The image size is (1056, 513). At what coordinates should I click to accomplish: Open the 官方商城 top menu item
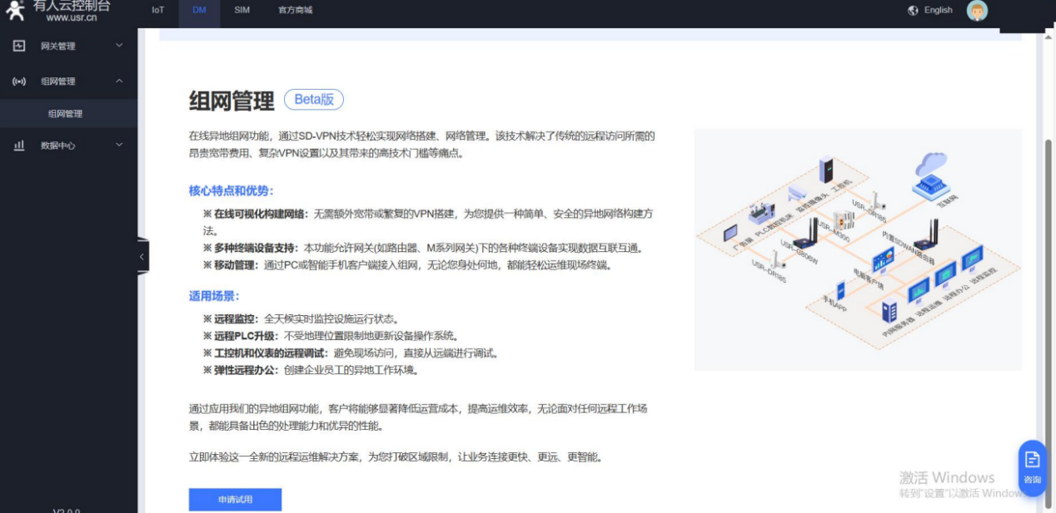[295, 11]
